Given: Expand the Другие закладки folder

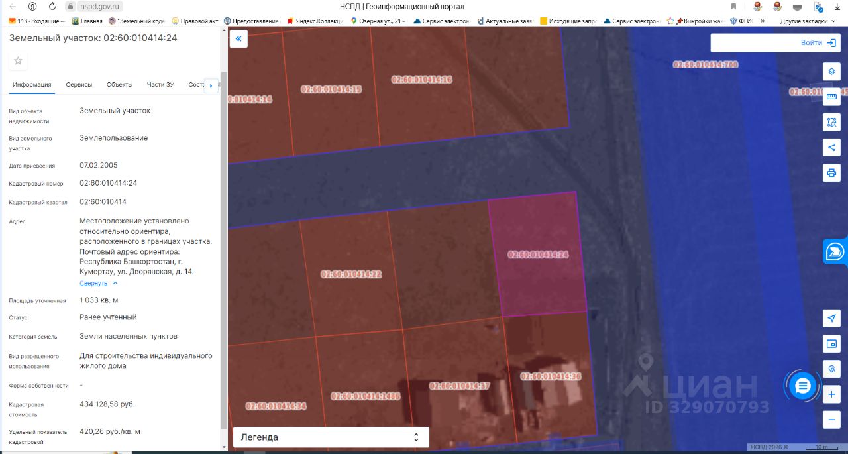Looking at the screenshot, I should point(808,21).
